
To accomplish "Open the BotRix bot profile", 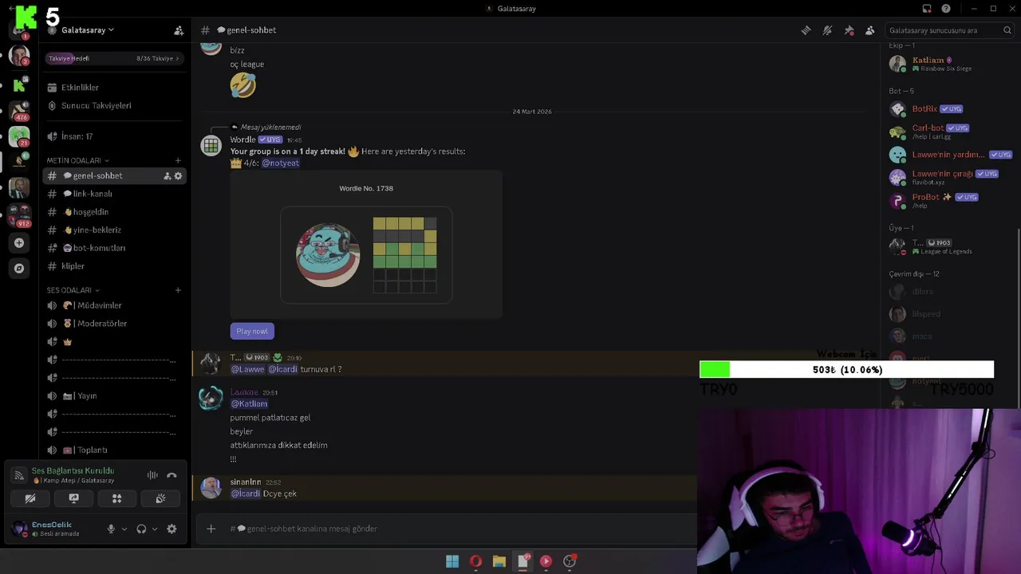I will pyautogui.click(x=949, y=109).
